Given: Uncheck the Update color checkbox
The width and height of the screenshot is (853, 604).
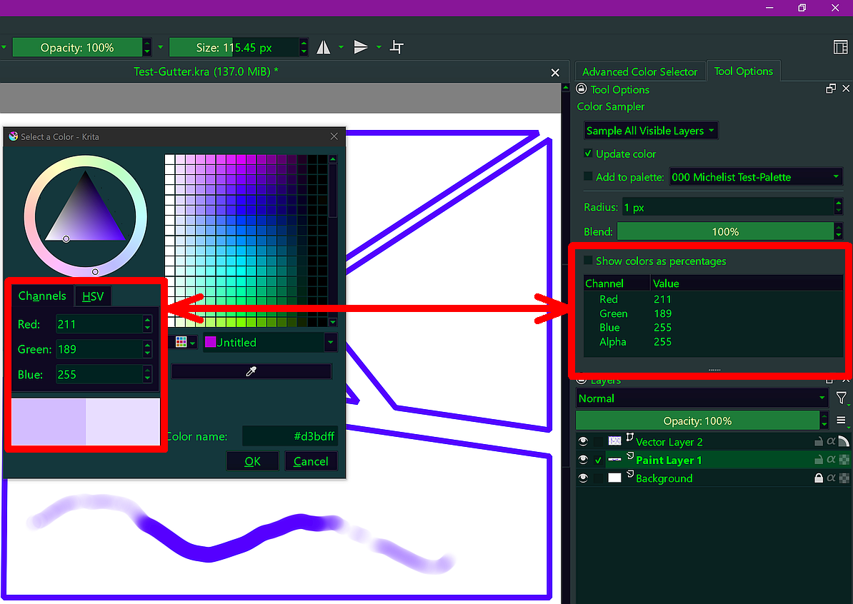Looking at the screenshot, I should (x=588, y=154).
